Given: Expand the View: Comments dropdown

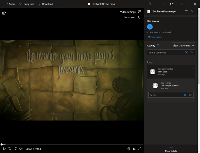Looking at the screenshot, I should pyautogui.click(x=183, y=45).
